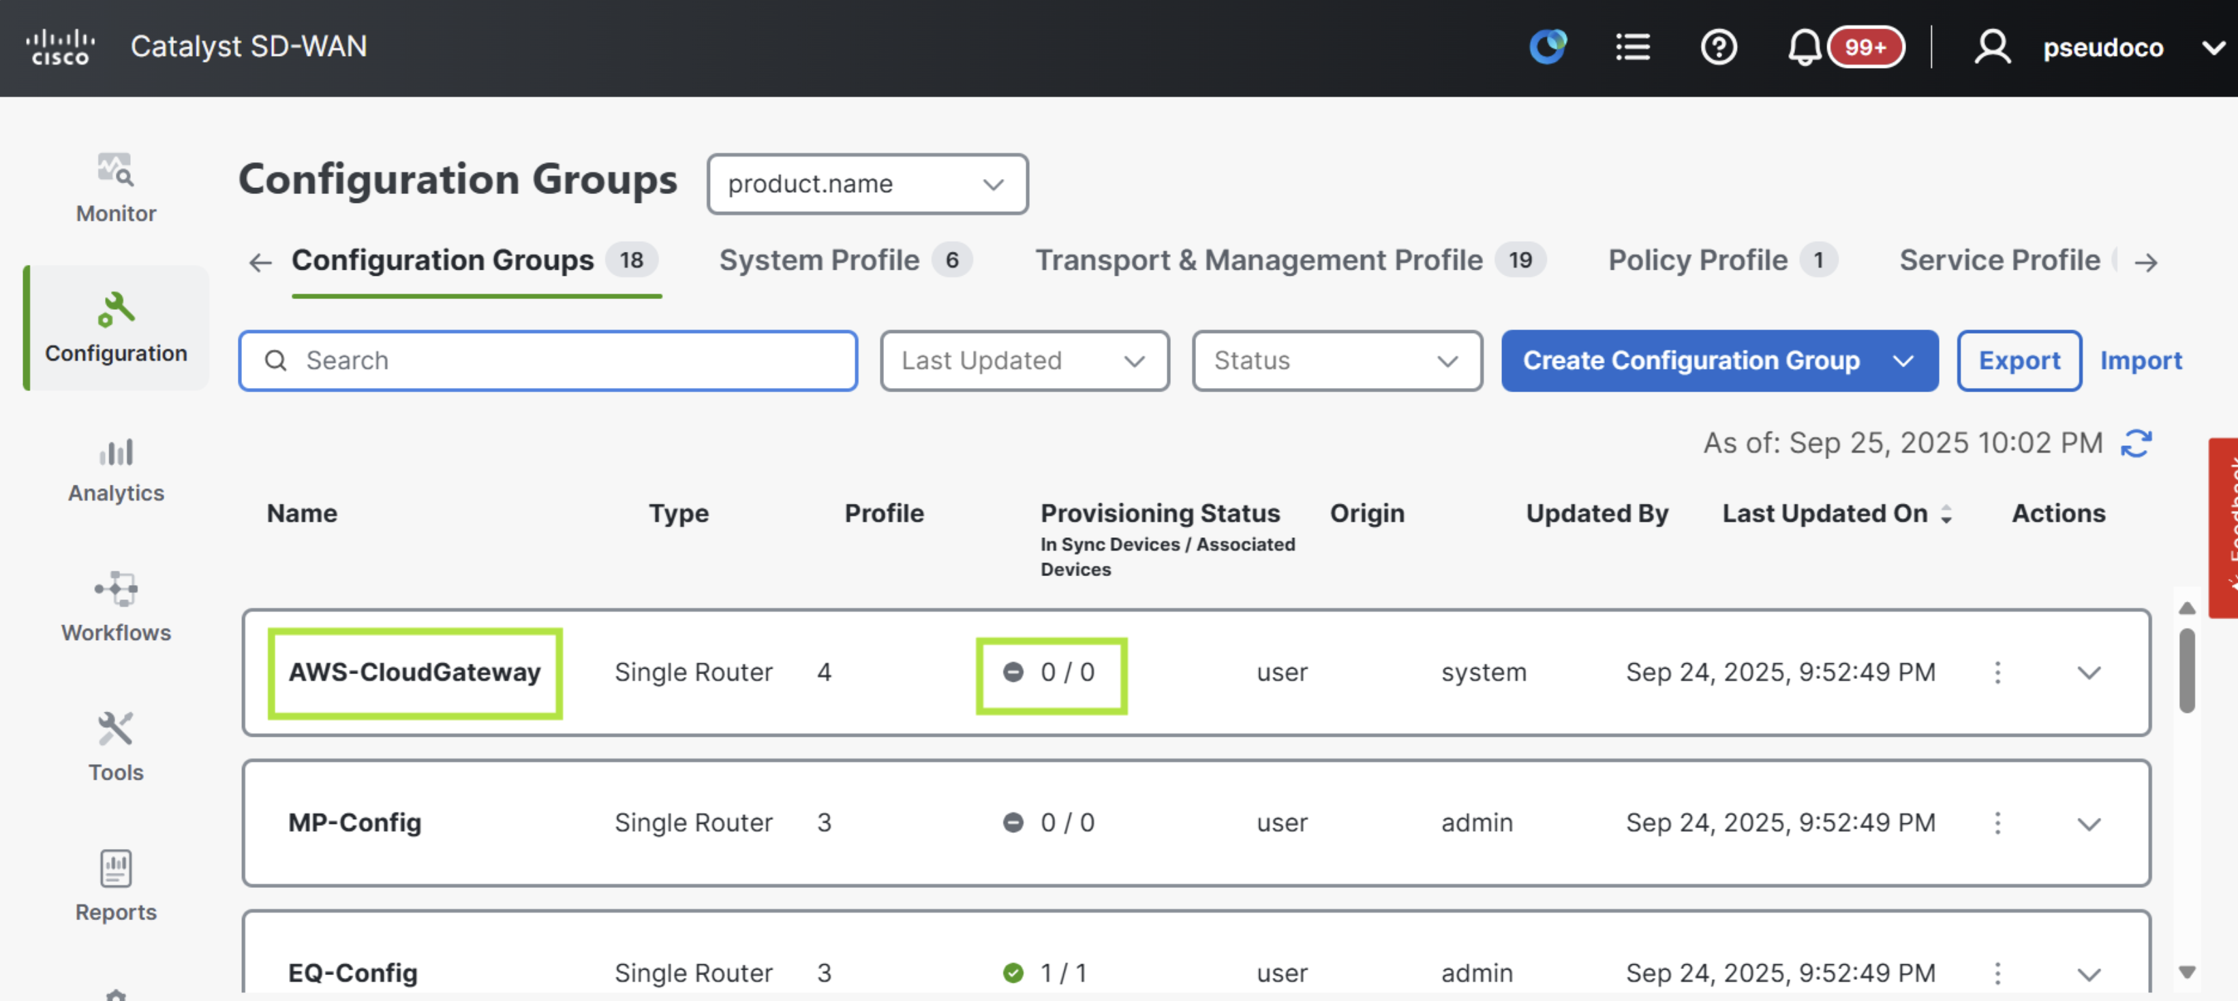
Task: Click the Name column header
Action: tap(301, 514)
